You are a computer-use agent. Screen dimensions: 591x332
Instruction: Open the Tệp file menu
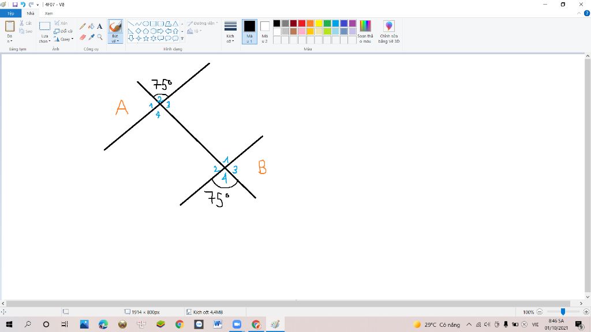(10, 13)
